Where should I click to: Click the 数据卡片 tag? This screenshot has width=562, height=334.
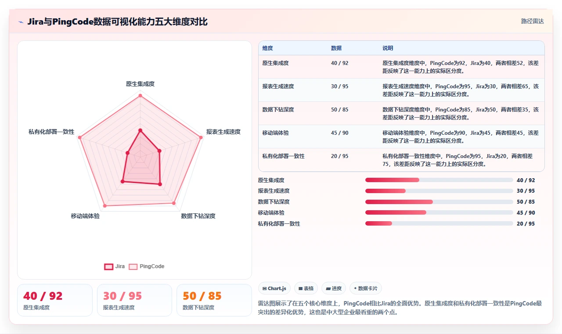point(366,288)
